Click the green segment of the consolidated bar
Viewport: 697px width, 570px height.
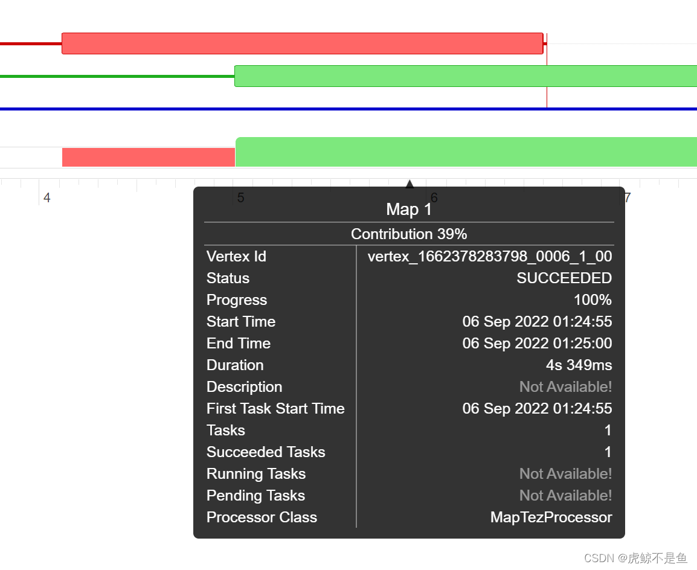(466, 152)
